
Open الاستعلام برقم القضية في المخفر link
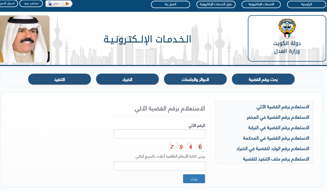pos(278,117)
